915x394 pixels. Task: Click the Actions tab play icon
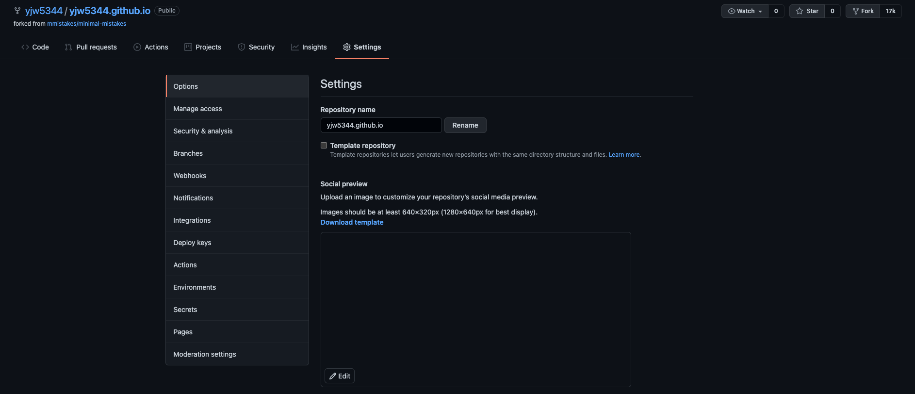137,47
